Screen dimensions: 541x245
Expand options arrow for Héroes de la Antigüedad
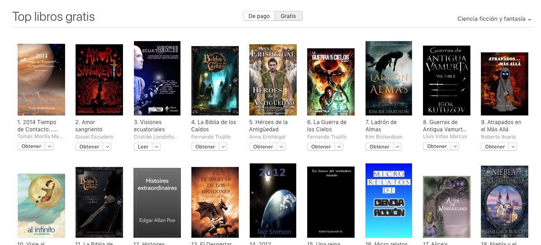click(281, 147)
